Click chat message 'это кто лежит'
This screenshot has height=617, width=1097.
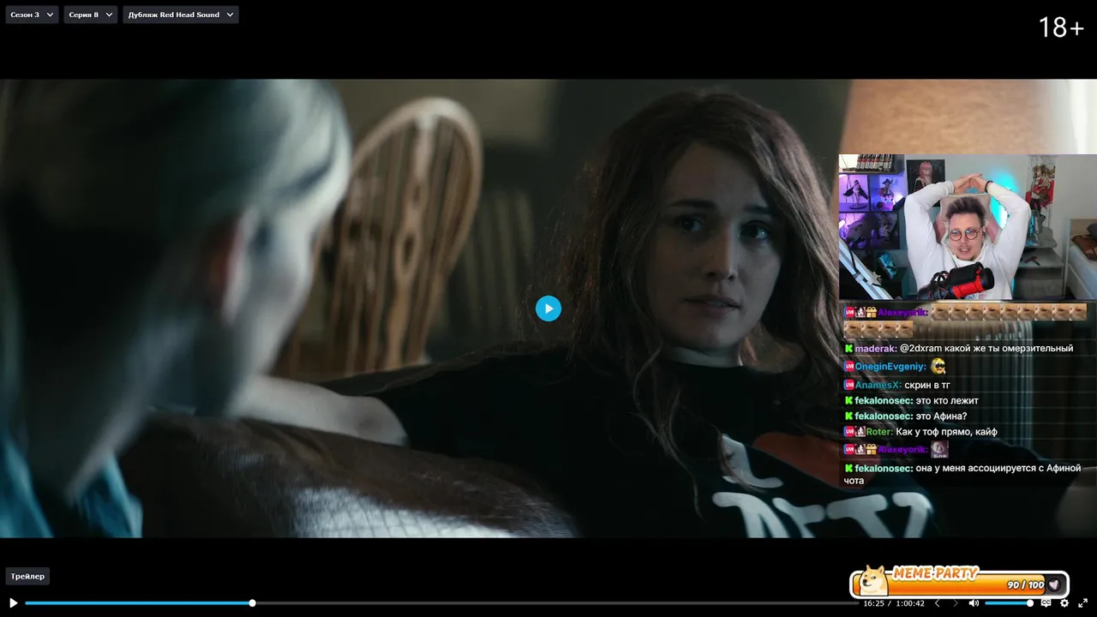(x=947, y=401)
